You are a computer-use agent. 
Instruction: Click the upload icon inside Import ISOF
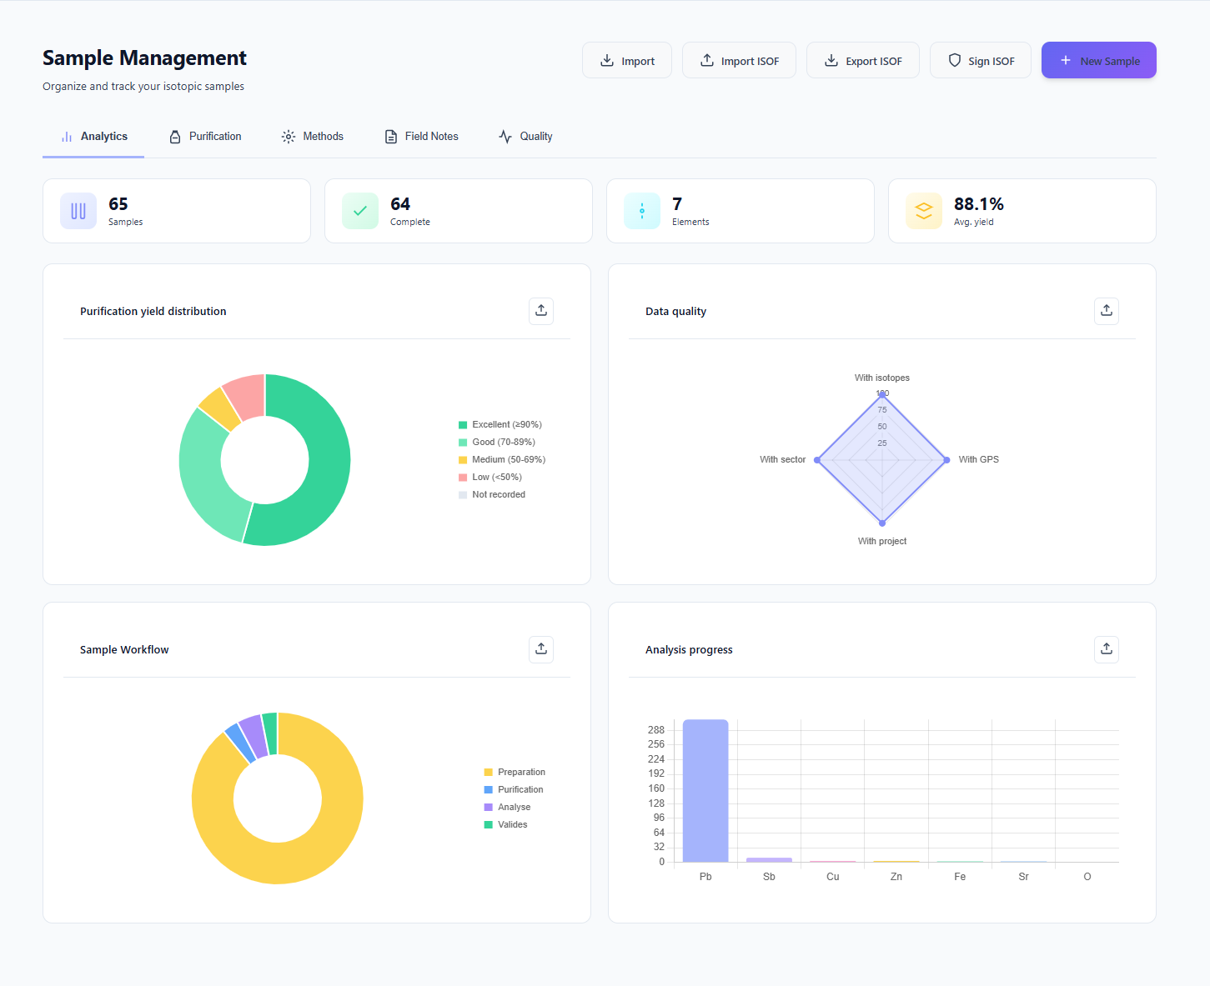click(x=706, y=60)
